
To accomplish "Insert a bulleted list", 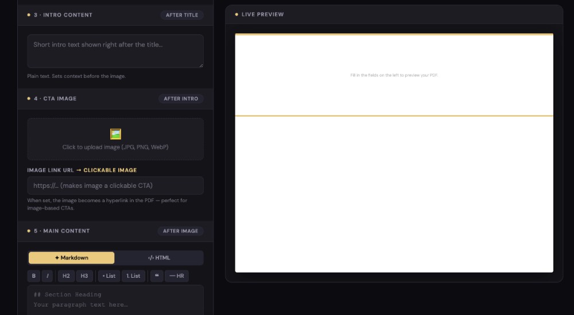I will coord(109,276).
